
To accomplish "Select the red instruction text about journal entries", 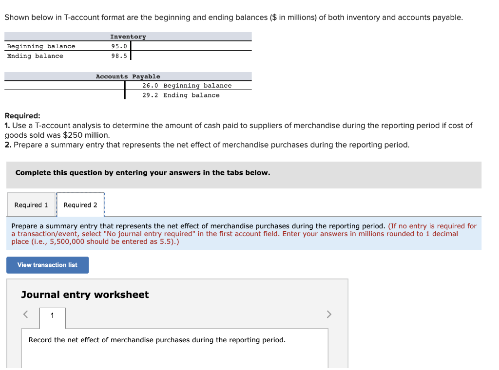I will point(244,233).
